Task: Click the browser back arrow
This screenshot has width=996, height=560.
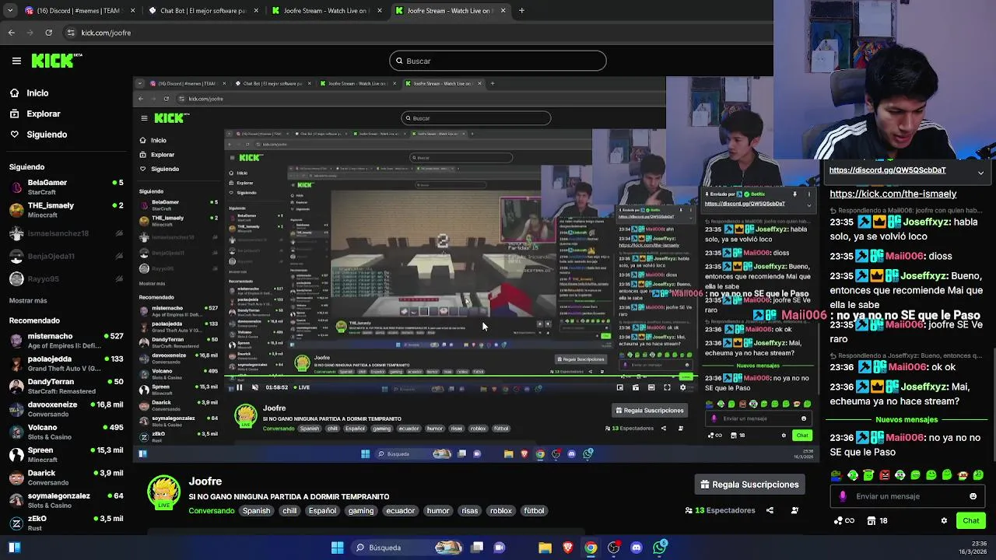Action: click(x=11, y=33)
